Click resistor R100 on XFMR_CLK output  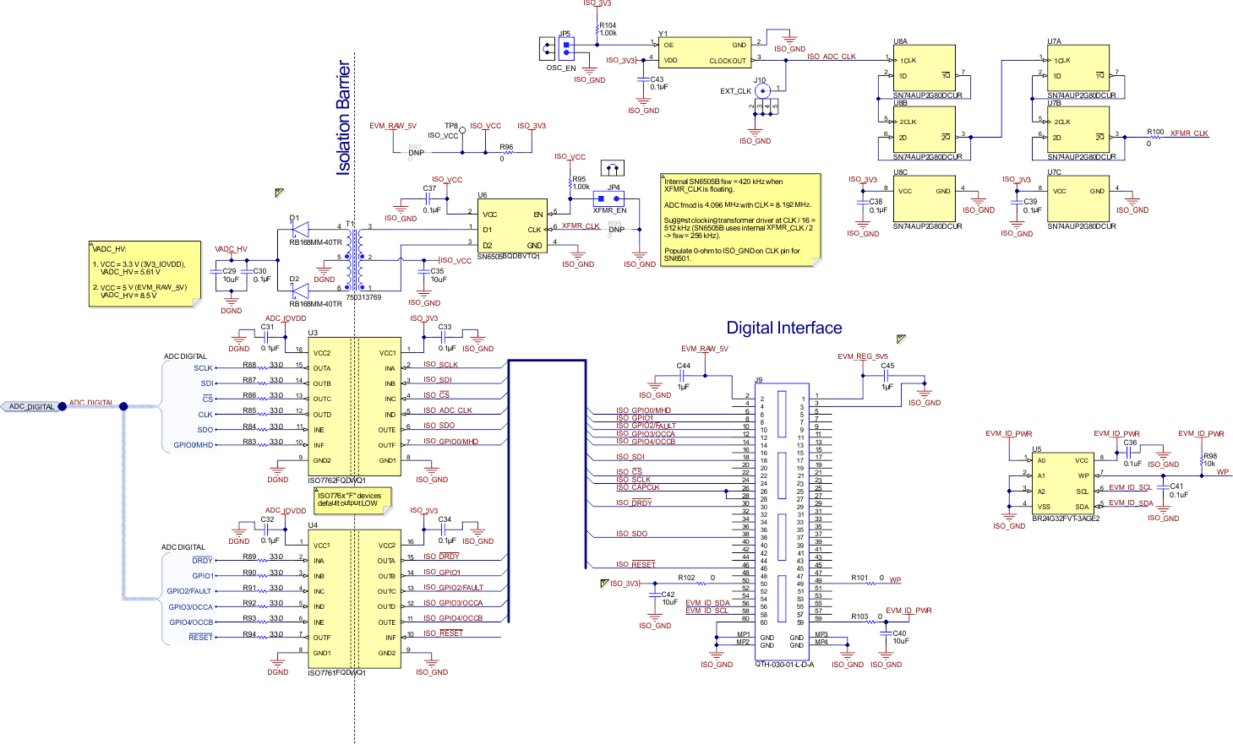[x=1154, y=136]
